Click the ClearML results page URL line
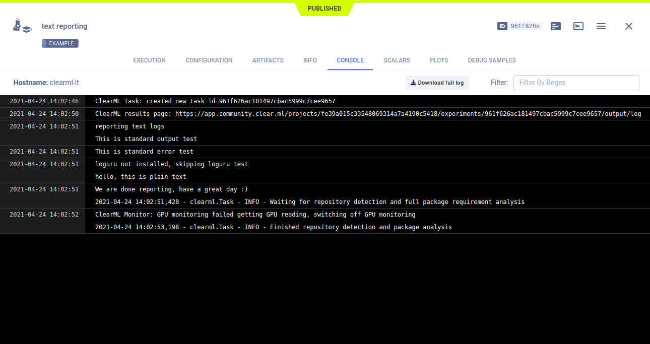This screenshot has width=650, height=344. (368, 114)
